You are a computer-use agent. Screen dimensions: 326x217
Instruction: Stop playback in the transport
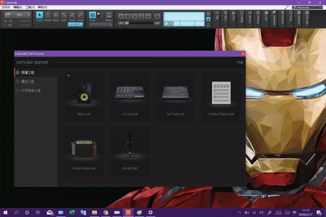pyautogui.click(x=128, y=16)
